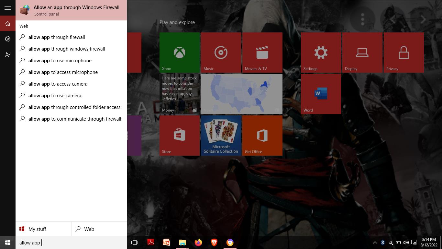Open the Wi-Fi network tray icon
The width and height of the screenshot is (442, 249).
click(391, 243)
